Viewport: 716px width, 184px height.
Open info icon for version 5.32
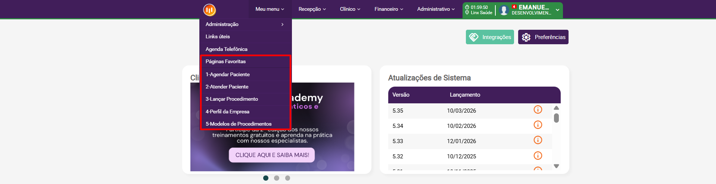coord(538,155)
